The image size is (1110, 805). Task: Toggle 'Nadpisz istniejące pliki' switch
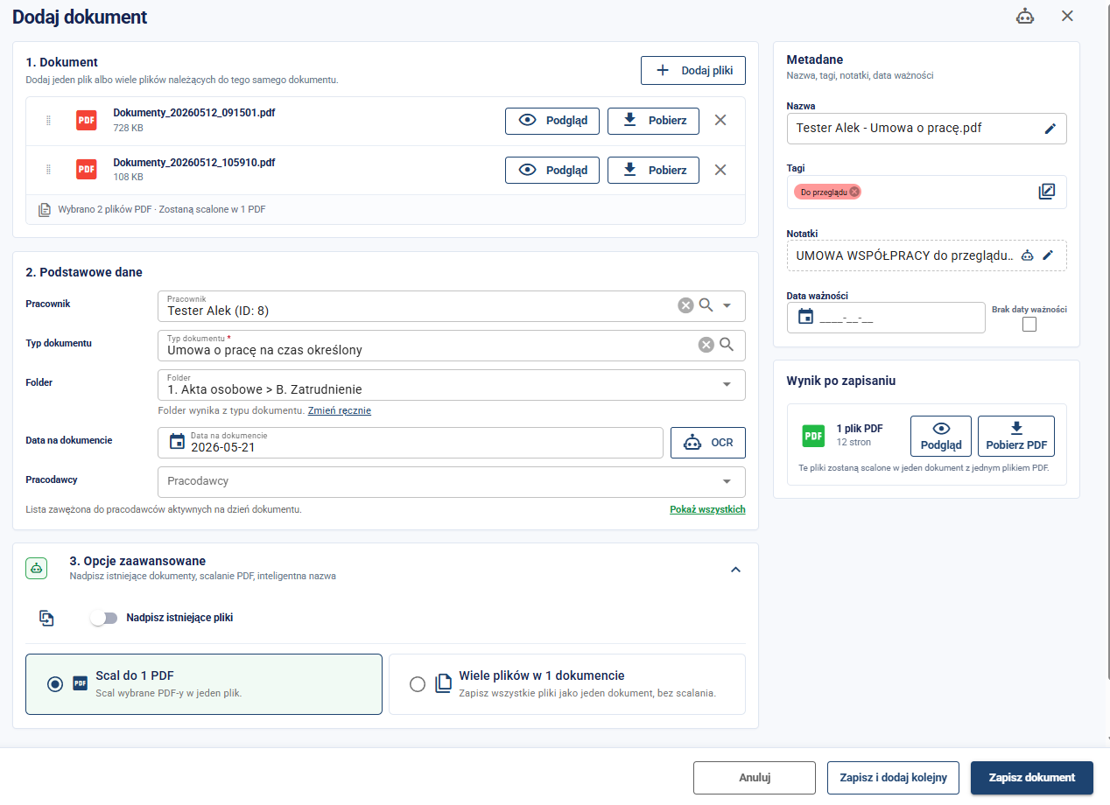103,618
